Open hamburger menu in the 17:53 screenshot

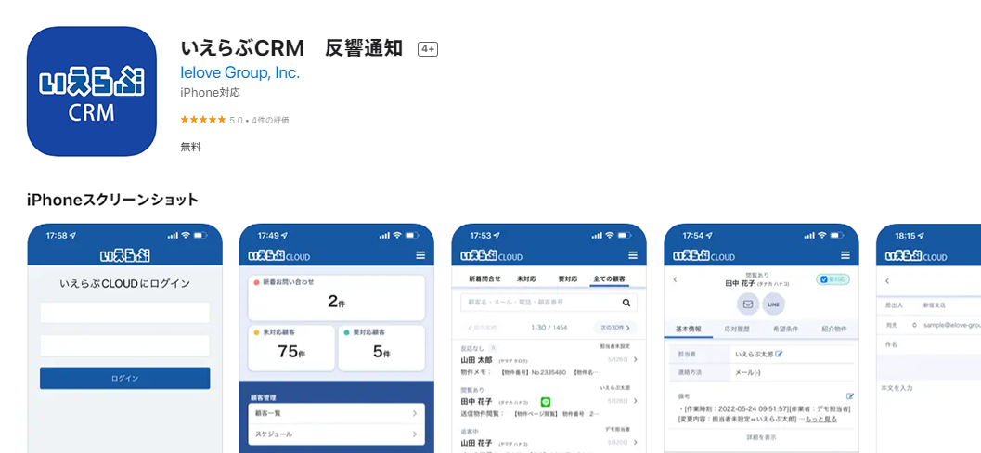tap(633, 255)
